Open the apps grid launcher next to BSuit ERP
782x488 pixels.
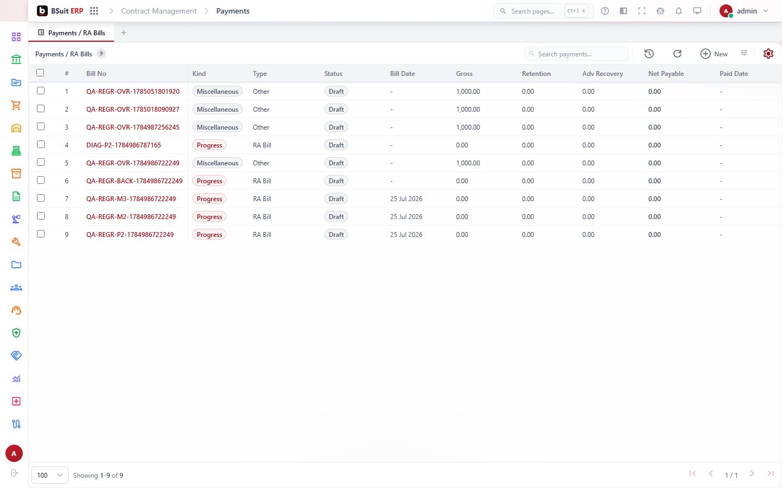[94, 11]
